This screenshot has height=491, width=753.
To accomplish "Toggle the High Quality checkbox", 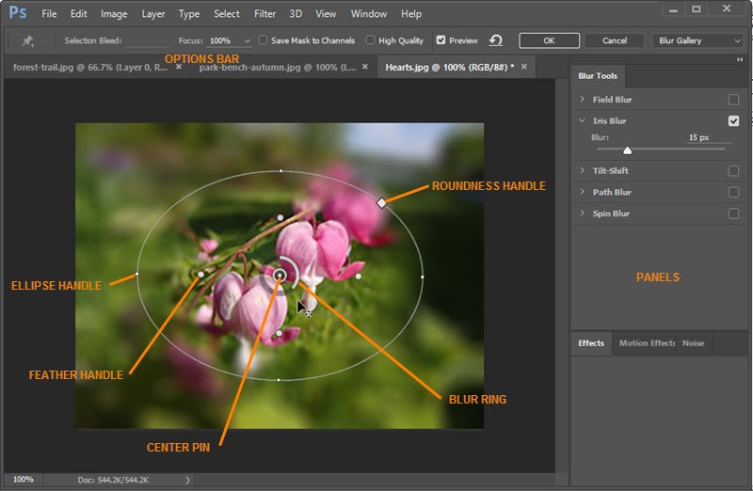I will [x=370, y=40].
